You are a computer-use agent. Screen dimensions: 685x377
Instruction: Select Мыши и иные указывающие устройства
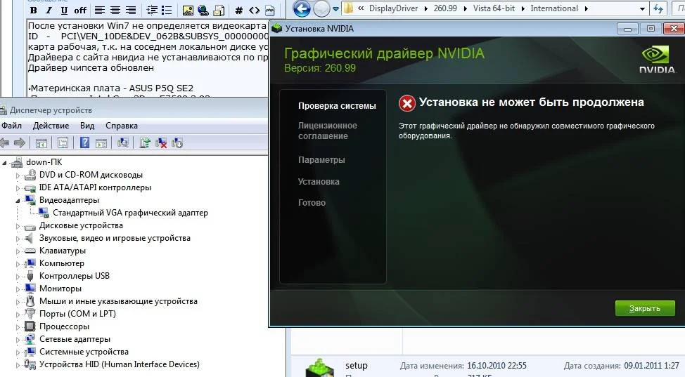[x=118, y=301]
